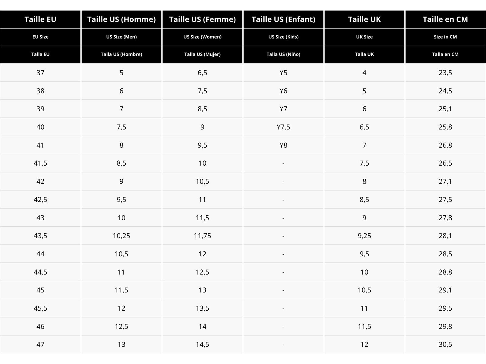Select the 23,5 cm size cell
Viewport: 486px width, 364px height.
coord(445,72)
